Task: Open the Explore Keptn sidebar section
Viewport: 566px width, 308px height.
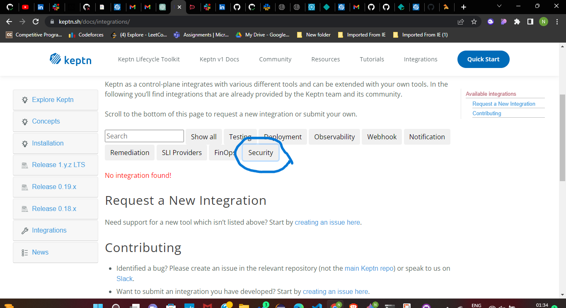Action: pyautogui.click(x=53, y=99)
